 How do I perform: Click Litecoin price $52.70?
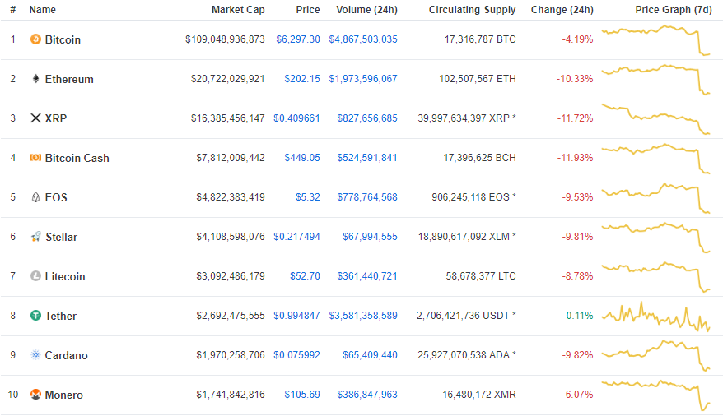[305, 276]
